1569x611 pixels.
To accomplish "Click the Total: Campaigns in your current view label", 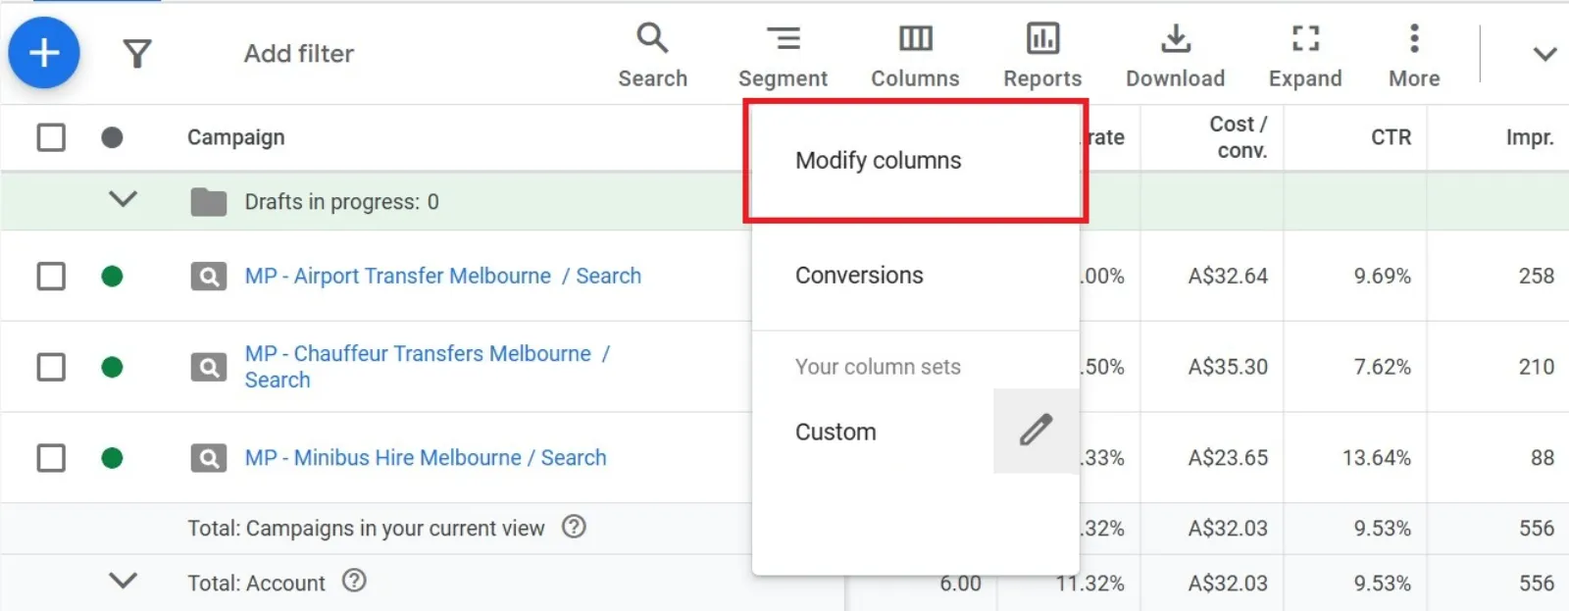I will [x=366, y=529].
